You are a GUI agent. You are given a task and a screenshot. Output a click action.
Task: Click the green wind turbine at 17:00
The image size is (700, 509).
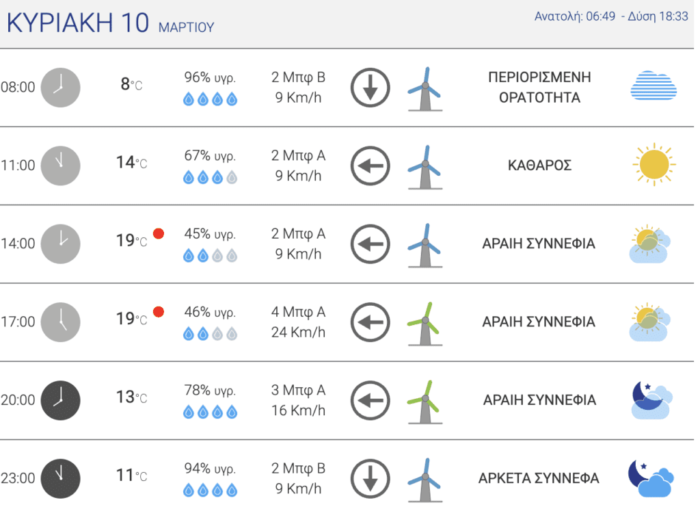[x=425, y=324]
